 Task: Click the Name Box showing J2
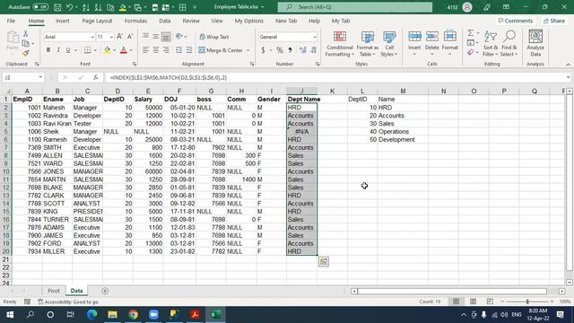point(22,78)
